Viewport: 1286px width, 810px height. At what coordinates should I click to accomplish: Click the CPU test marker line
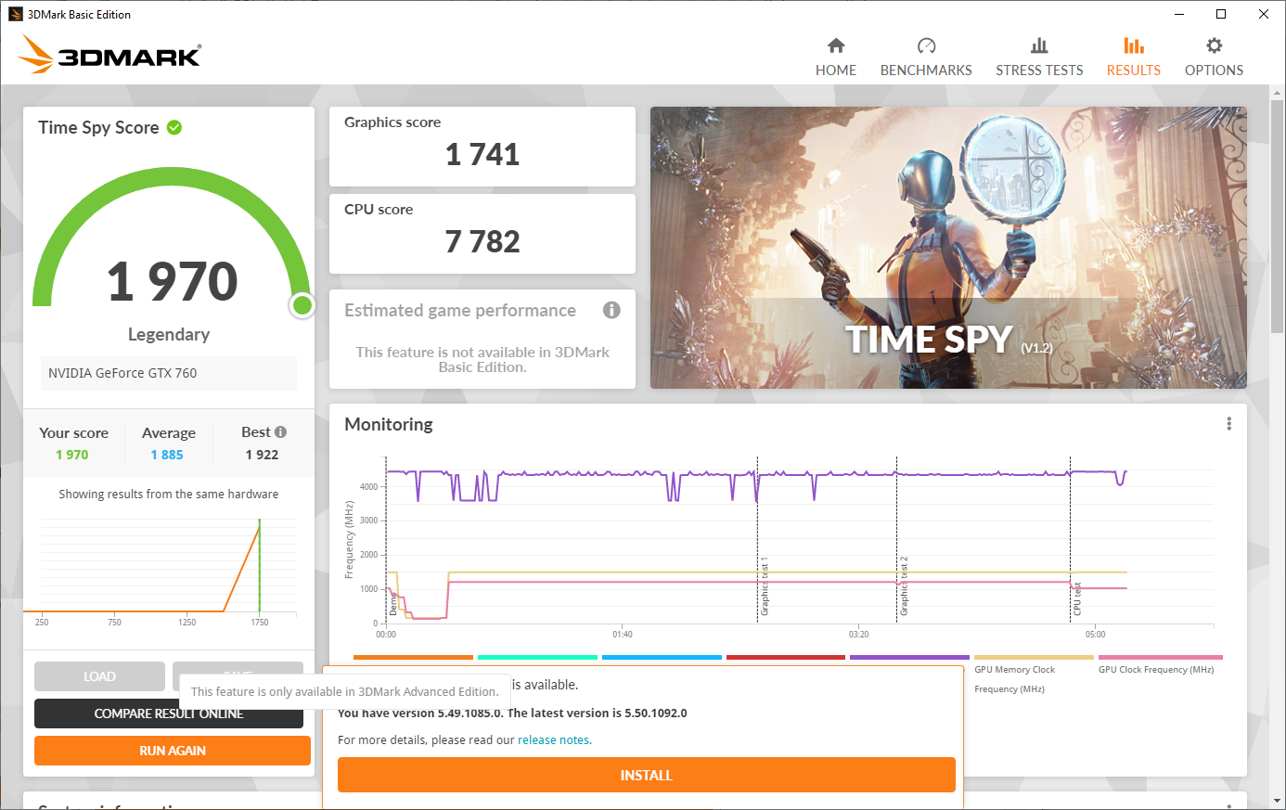click(x=1070, y=540)
